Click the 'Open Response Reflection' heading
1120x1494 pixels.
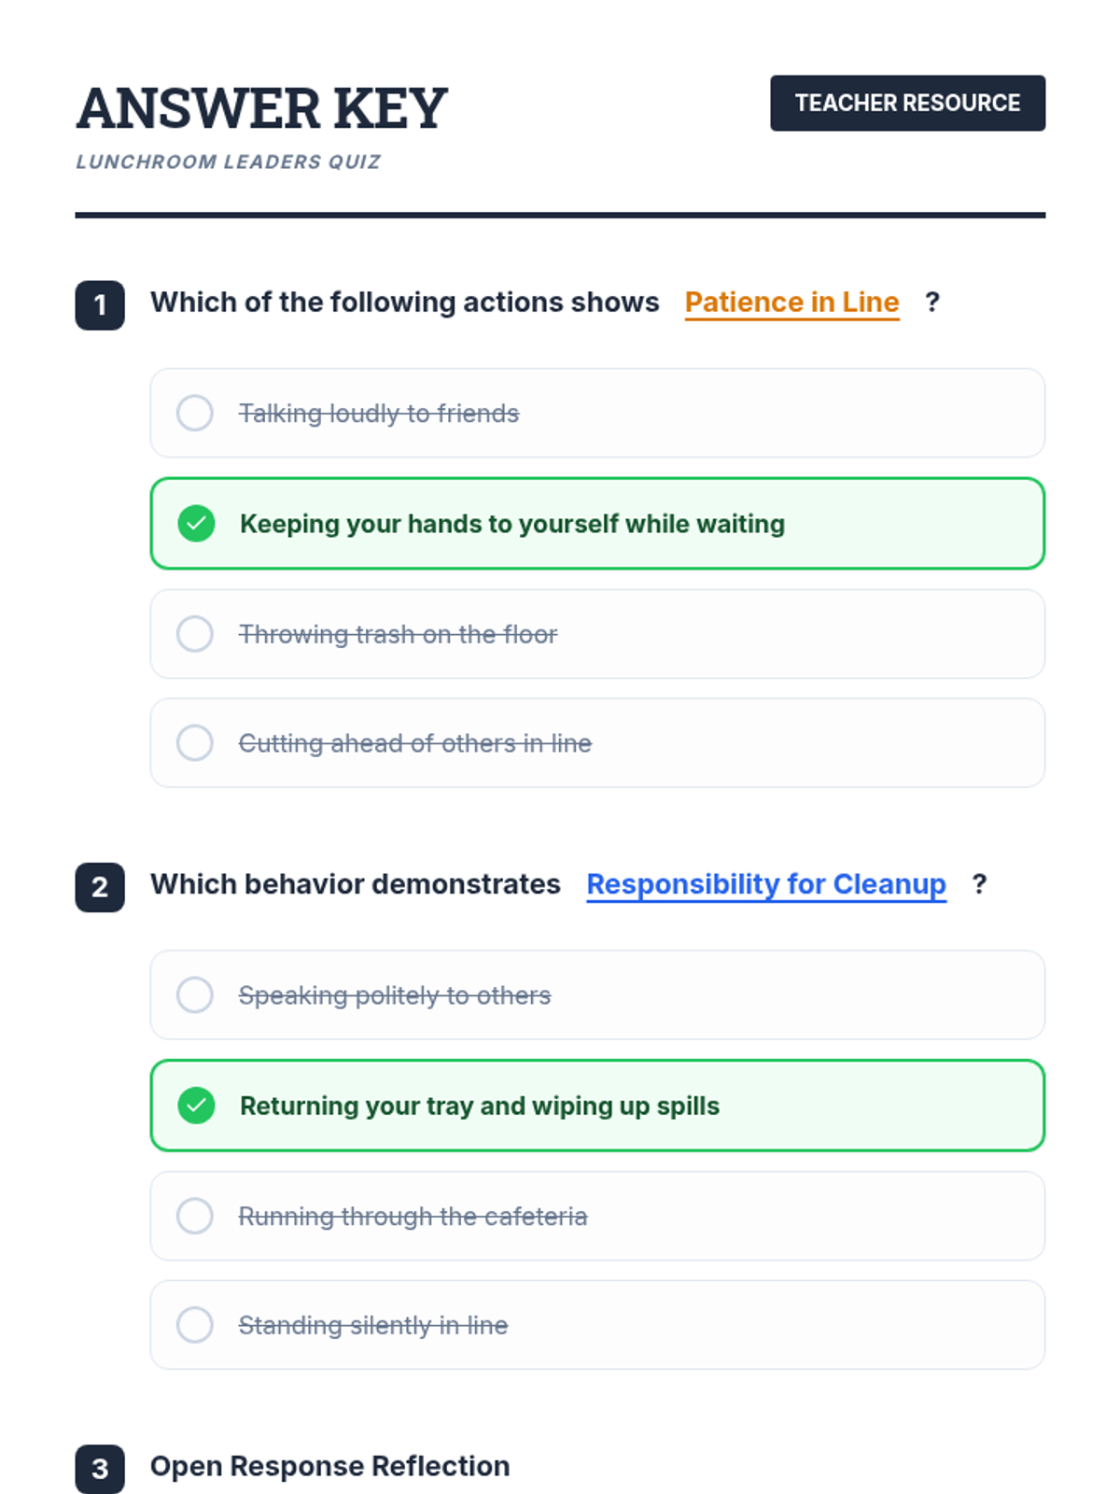pyautogui.click(x=329, y=1466)
